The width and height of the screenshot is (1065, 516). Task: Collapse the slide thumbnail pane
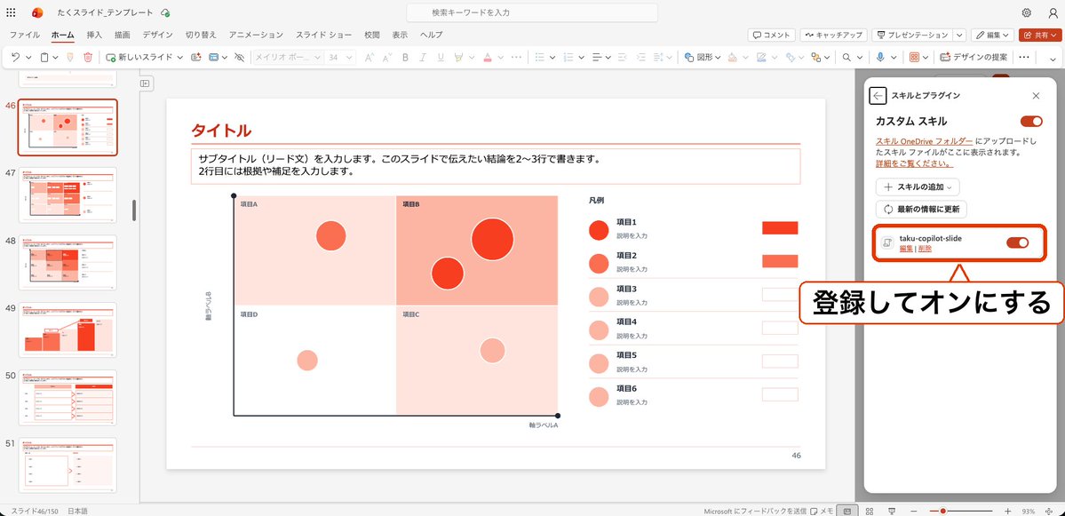(145, 83)
